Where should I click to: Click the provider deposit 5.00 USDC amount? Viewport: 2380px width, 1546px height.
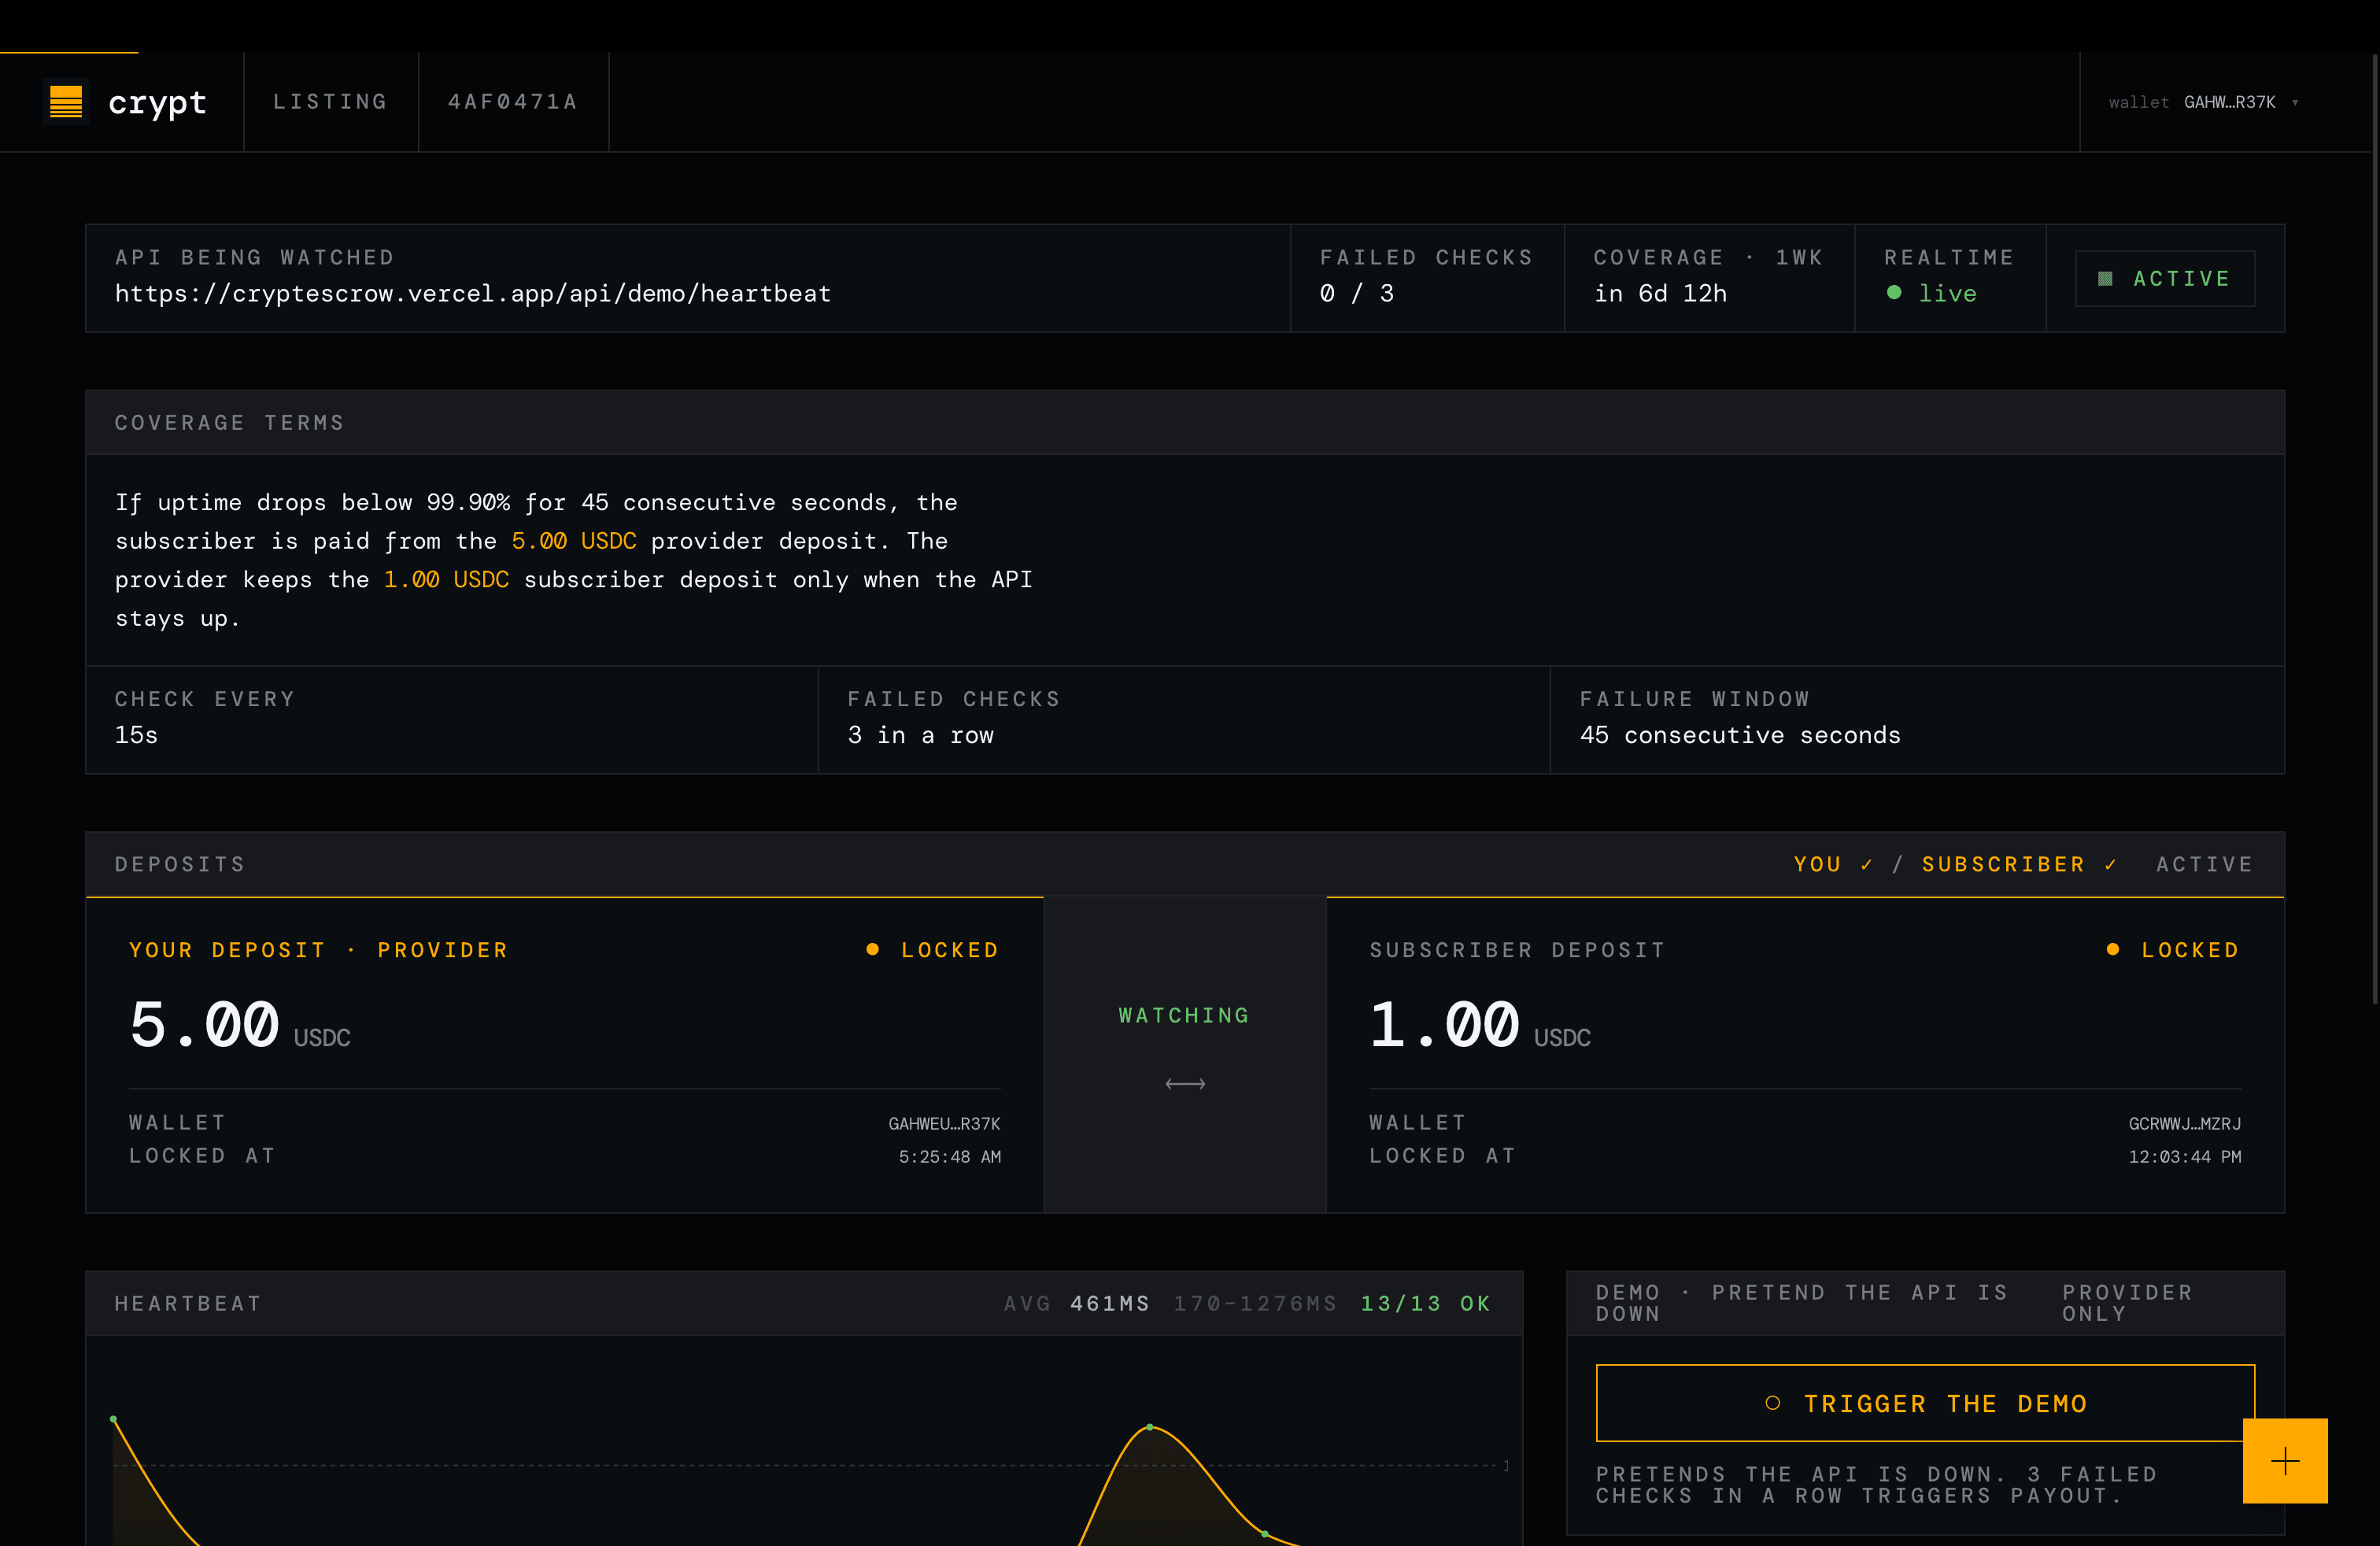(240, 1026)
